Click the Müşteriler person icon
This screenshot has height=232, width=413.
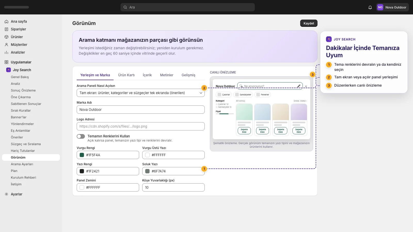click(6, 45)
